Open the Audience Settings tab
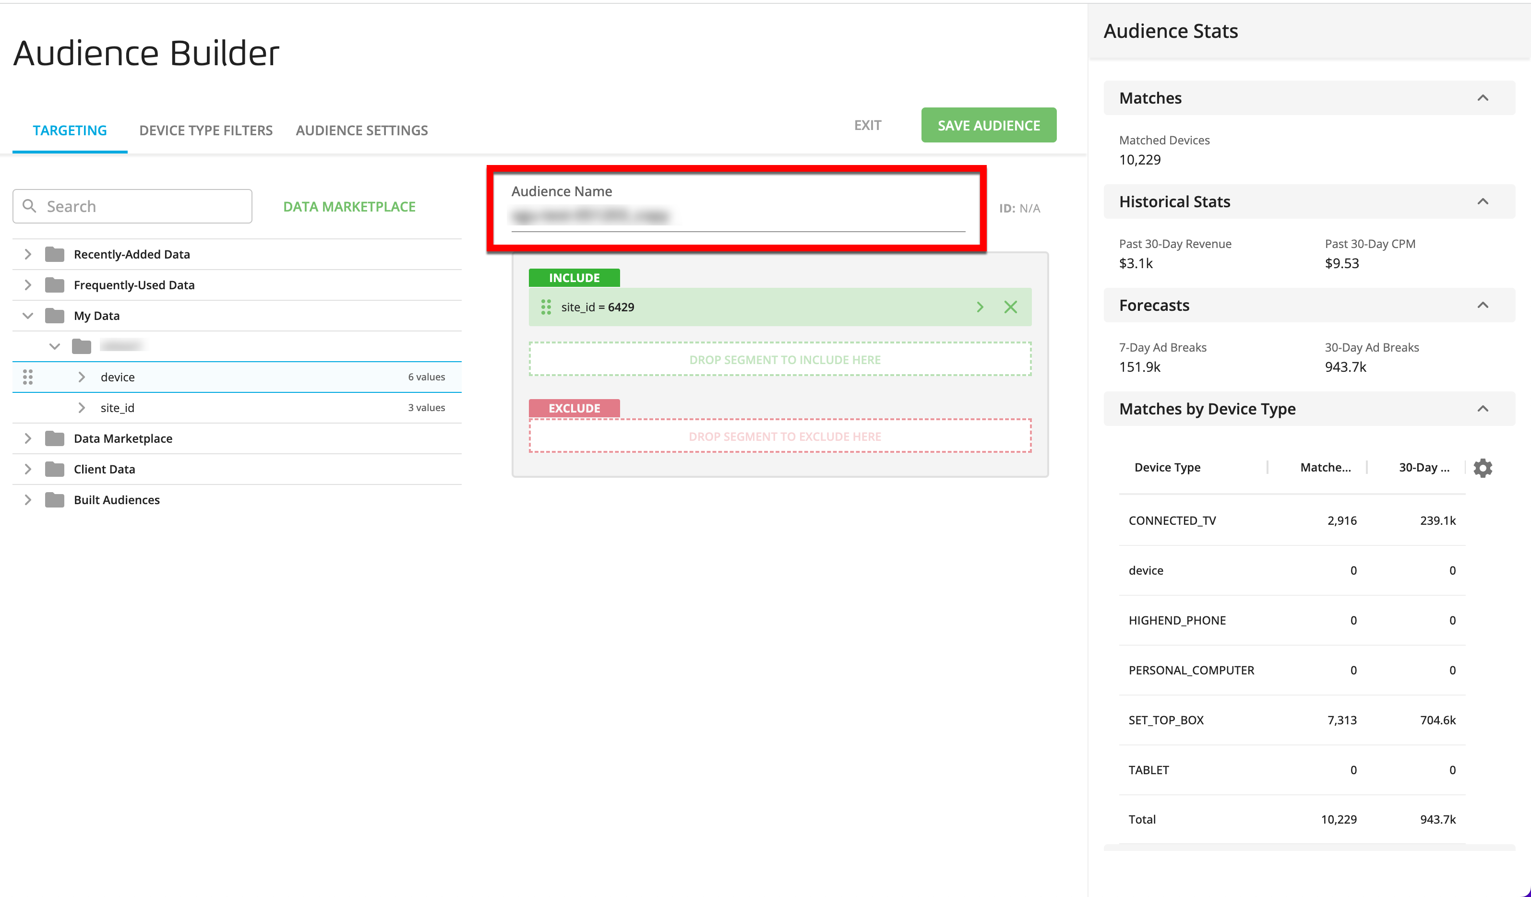 pos(361,130)
